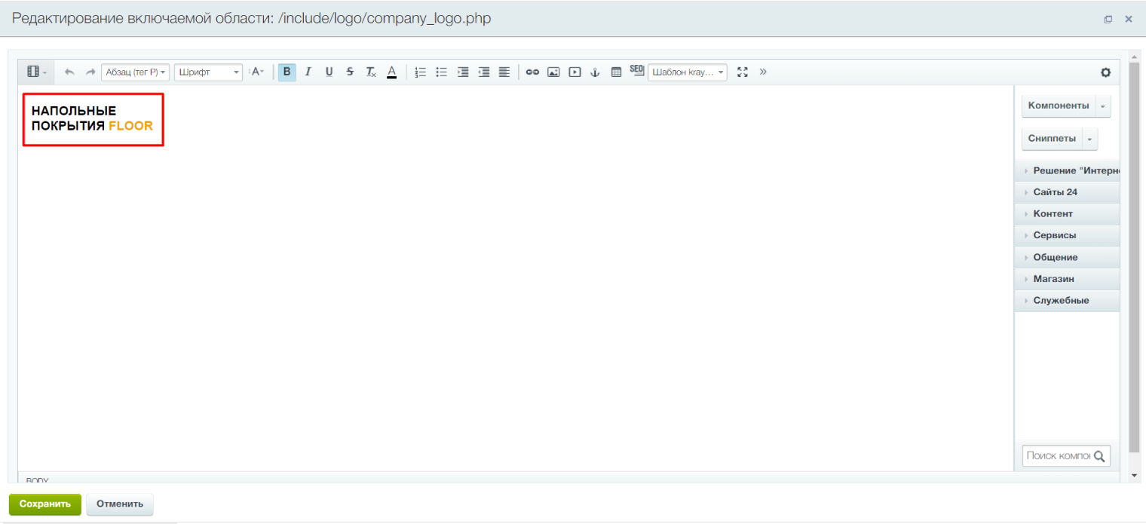Apply strikethrough formatting

[x=350, y=72]
